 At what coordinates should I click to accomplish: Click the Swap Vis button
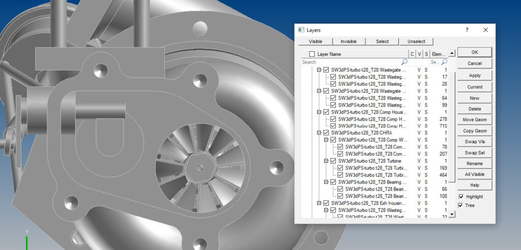tap(474, 141)
